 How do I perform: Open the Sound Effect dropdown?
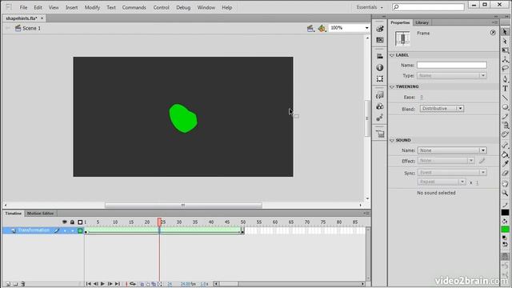446,161
